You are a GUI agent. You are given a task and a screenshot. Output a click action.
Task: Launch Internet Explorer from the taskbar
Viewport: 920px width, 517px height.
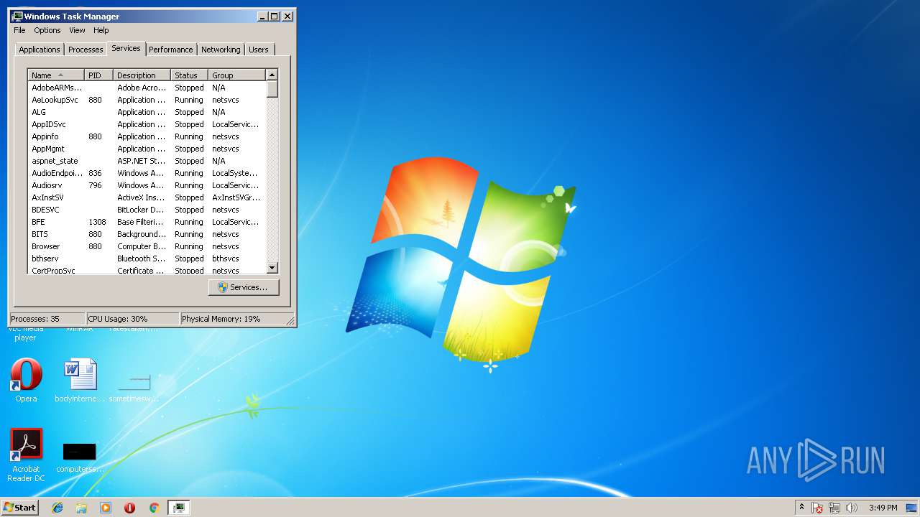(x=57, y=508)
